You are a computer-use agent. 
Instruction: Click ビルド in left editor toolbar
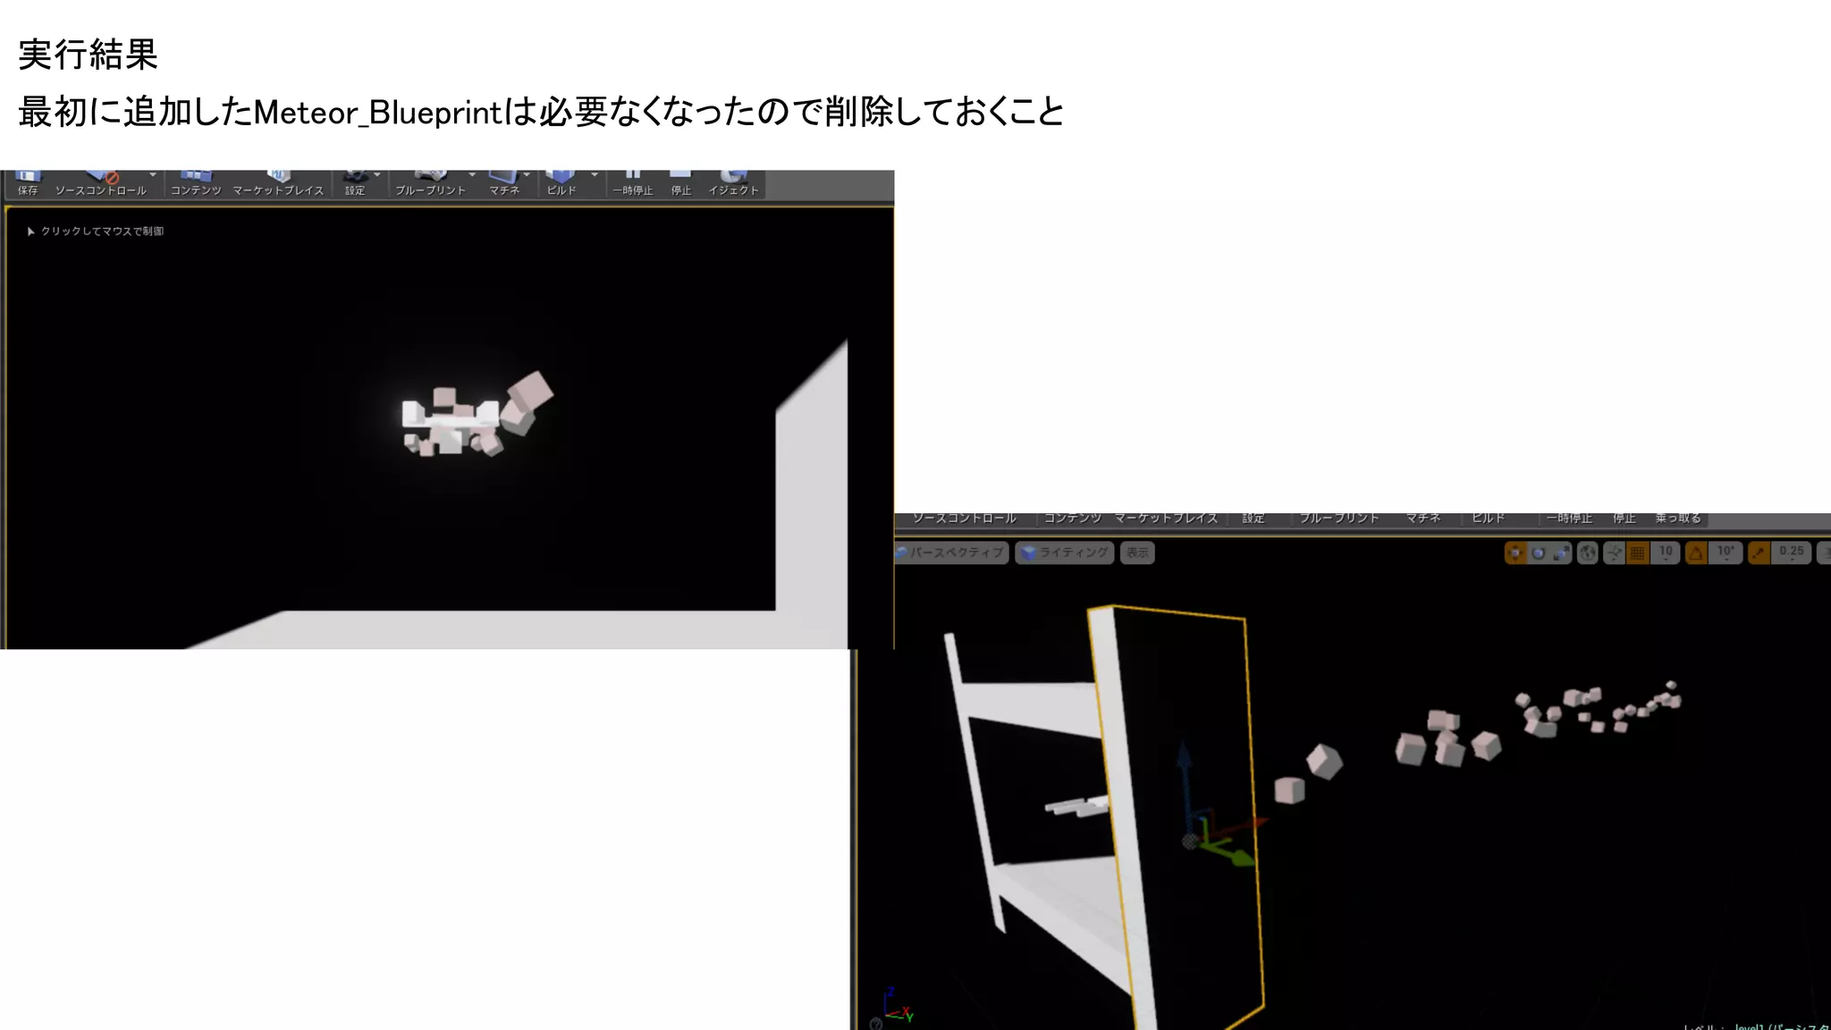pos(561,184)
